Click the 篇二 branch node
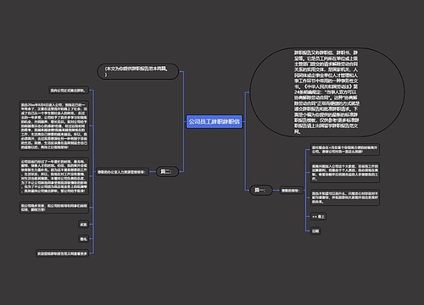Image resolution: width=424 pixels, height=305 pixels. [x=167, y=171]
